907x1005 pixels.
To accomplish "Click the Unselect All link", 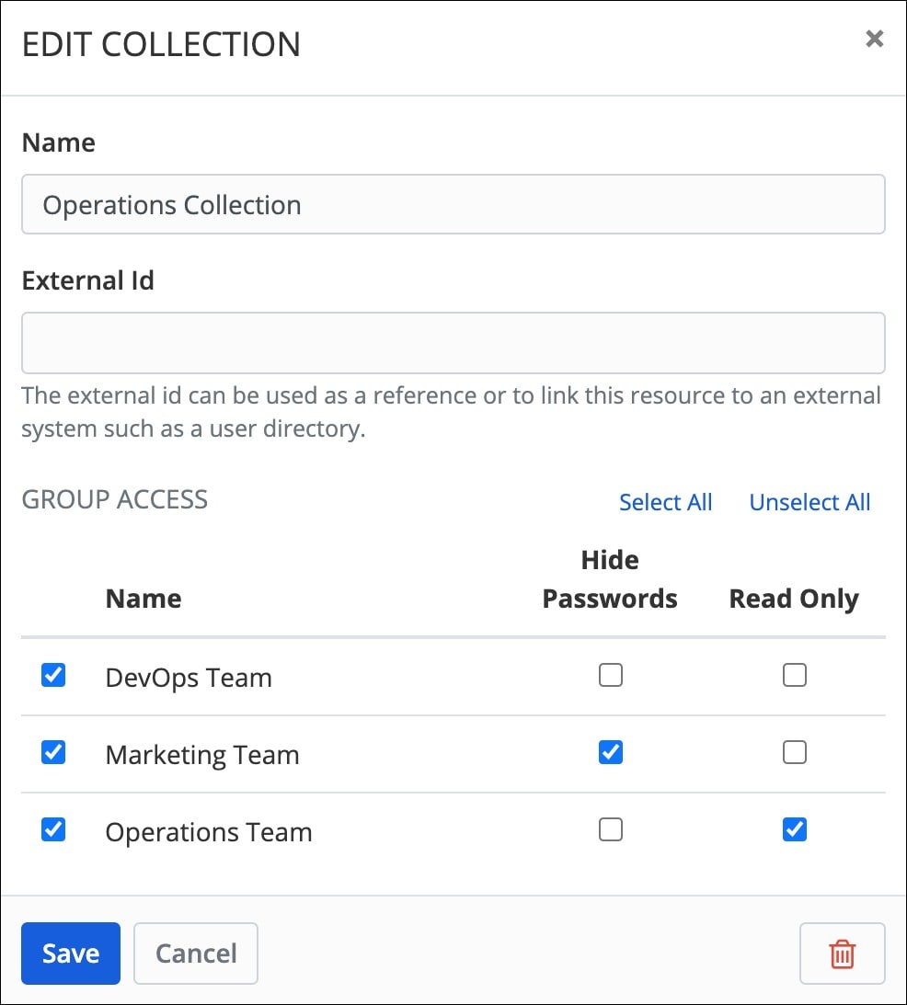I will (x=809, y=502).
